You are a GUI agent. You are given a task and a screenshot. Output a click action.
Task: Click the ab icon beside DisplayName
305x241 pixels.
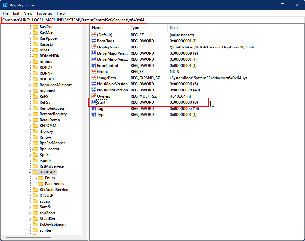click(93, 47)
